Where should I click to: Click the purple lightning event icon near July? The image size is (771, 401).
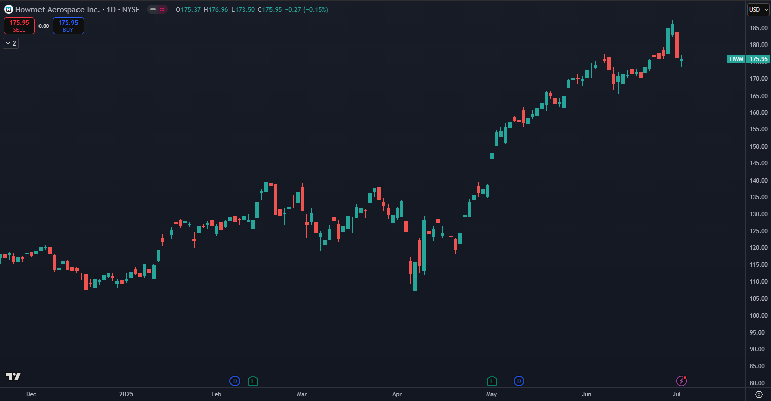[681, 381]
